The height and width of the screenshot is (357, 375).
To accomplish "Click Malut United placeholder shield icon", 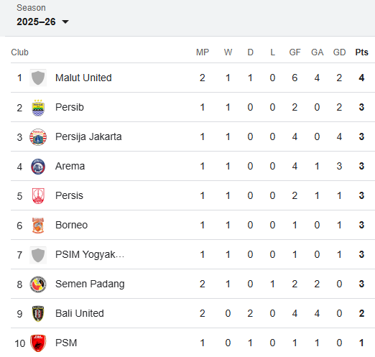I will [38, 78].
